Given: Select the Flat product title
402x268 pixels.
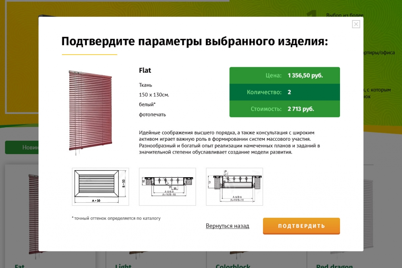Looking at the screenshot, I should tap(145, 70).
